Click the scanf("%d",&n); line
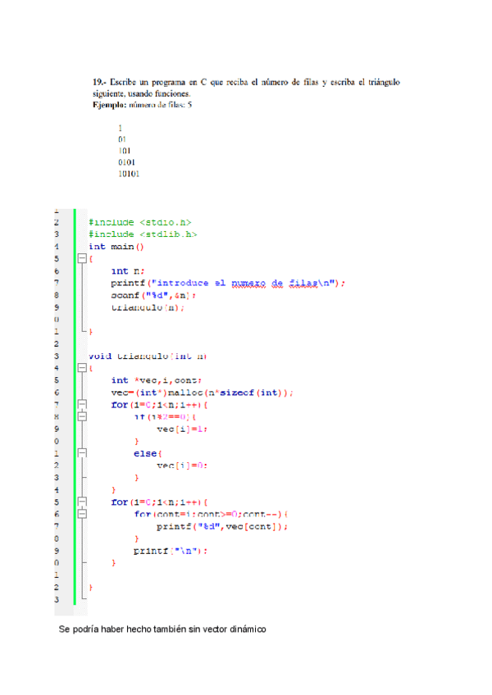Viewport: 492px width, 695px height. (153, 295)
